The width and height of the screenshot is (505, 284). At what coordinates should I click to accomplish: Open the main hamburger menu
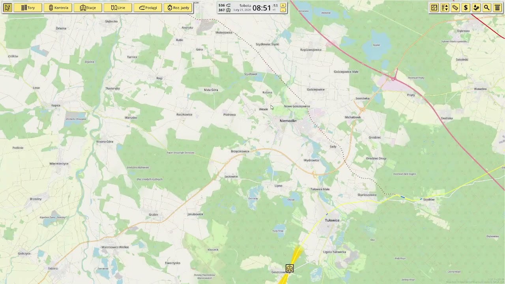click(x=498, y=7)
